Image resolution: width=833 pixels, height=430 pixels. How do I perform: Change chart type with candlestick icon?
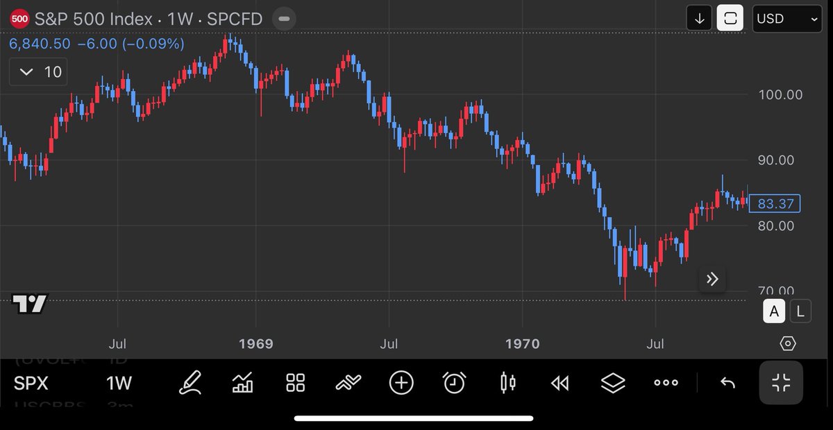508,382
